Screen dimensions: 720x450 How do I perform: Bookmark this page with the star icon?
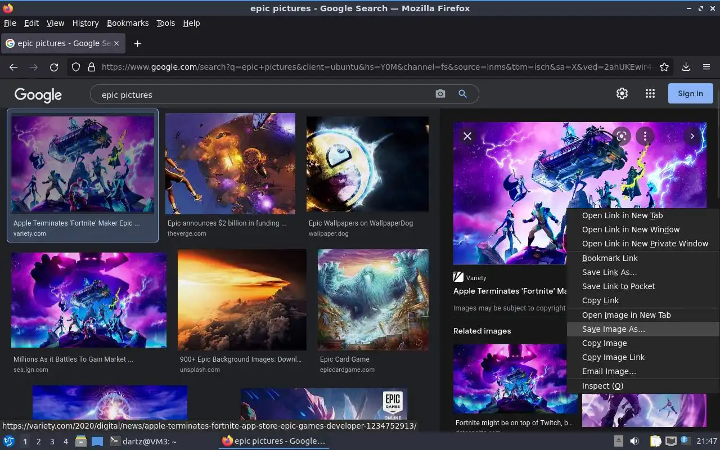[664, 67]
